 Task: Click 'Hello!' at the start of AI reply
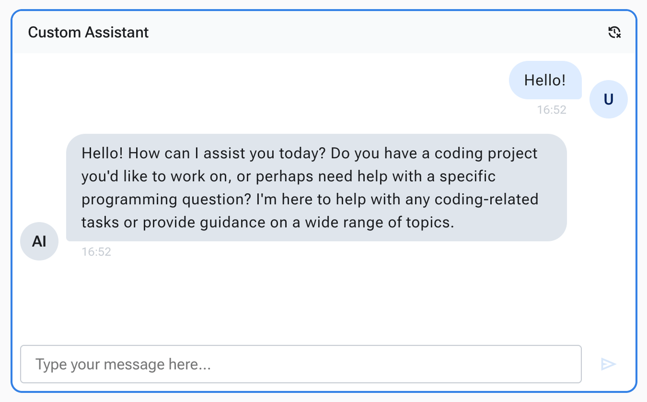(x=103, y=154)
